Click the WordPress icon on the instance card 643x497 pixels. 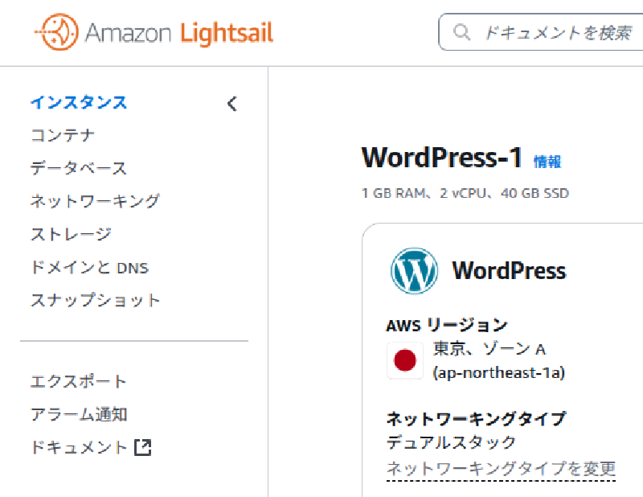click(413, 271)
